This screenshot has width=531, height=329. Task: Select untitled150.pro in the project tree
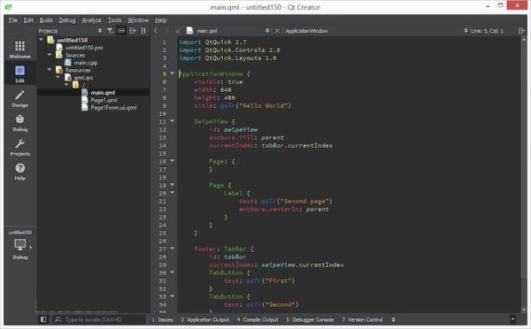[84, 48]
